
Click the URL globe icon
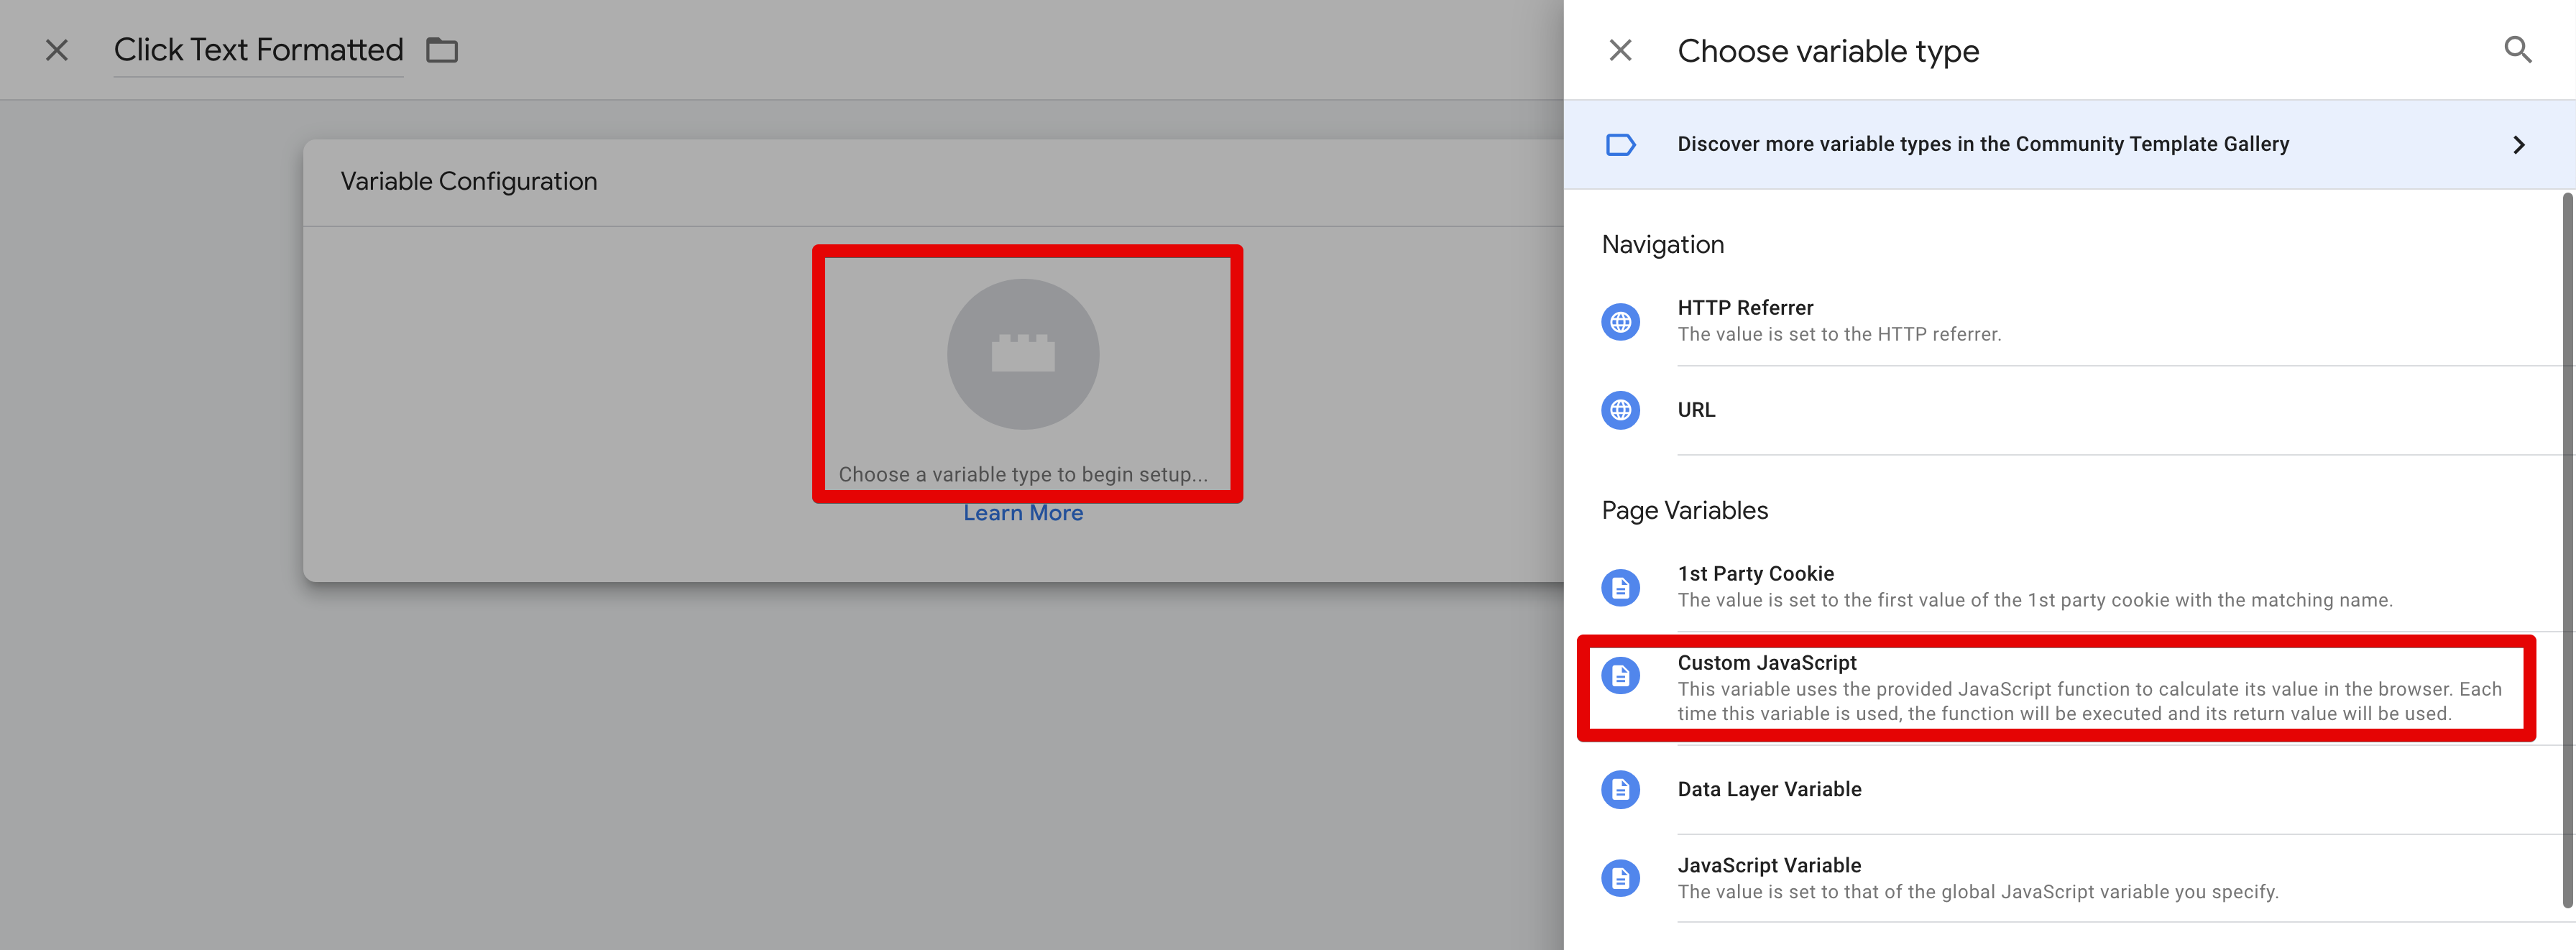pos(1620,410)
